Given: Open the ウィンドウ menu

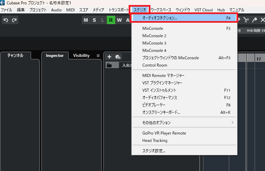Looking at the screenshot, I should click(x=183, y=10).
